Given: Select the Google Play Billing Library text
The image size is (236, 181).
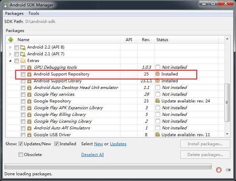Looking at the screenshot, I should (60, 115).
